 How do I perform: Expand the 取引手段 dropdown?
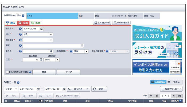(x=51, y=40)
